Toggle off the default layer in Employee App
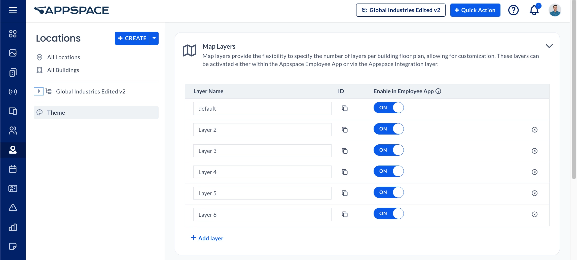Viewport: 577px width, 260px height. coord(388,108)
